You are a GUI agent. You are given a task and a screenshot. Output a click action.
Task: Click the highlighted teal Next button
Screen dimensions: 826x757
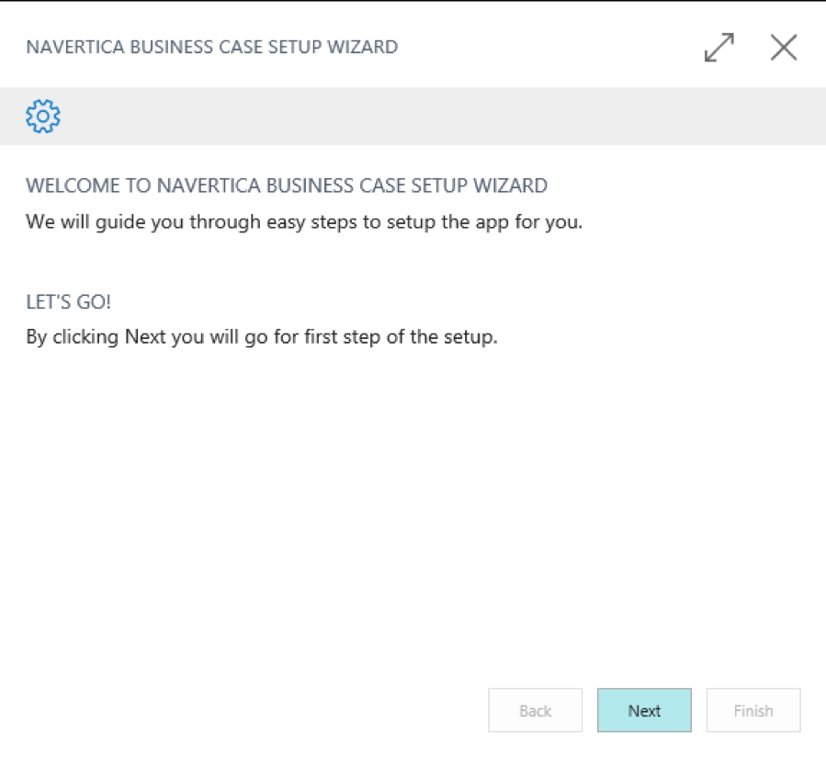point(644,710)
